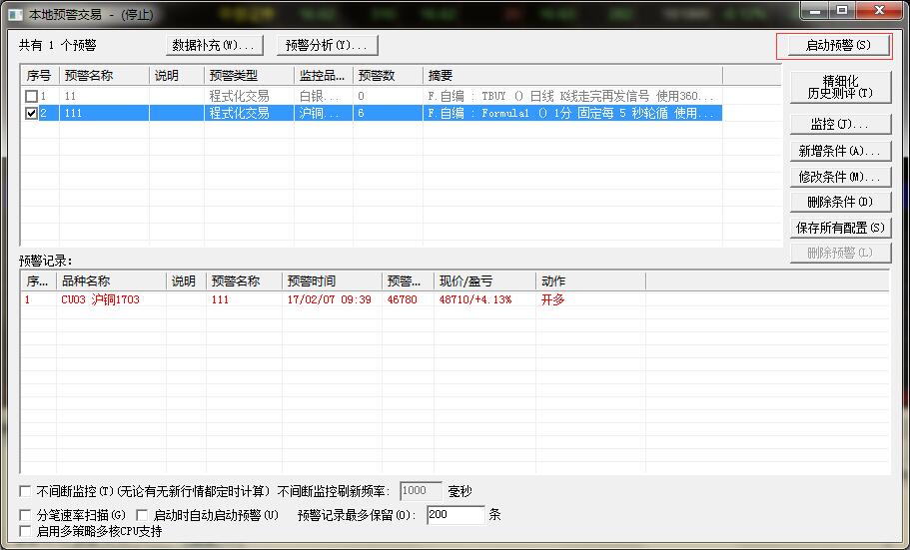The image size is (910, 550).
Task: Click 修改条件 to edit condition
Action: 839,177
